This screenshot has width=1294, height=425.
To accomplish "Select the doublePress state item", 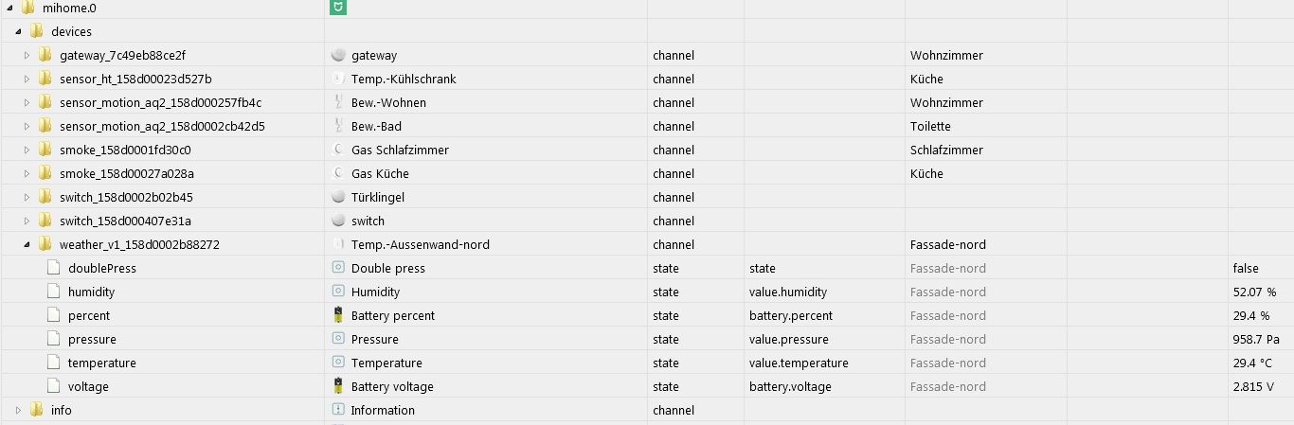I will pos(102,268).
